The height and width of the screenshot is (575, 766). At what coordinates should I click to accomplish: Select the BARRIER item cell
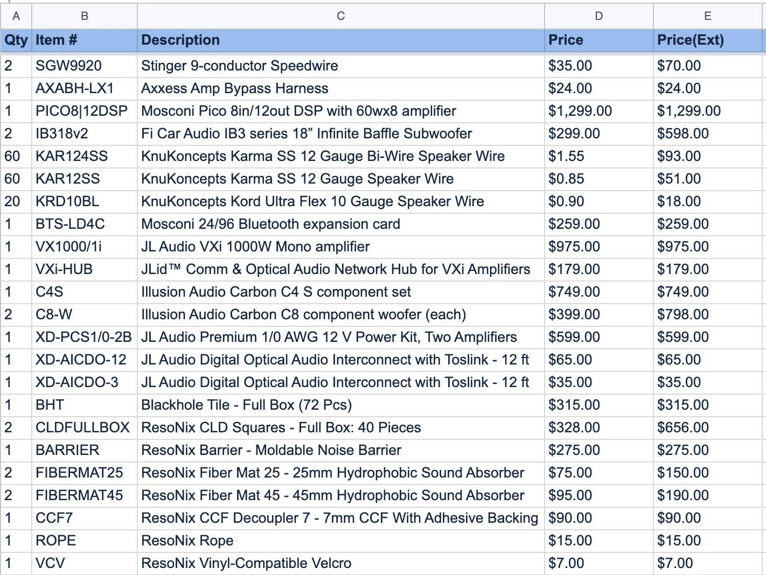coord(85,450)
